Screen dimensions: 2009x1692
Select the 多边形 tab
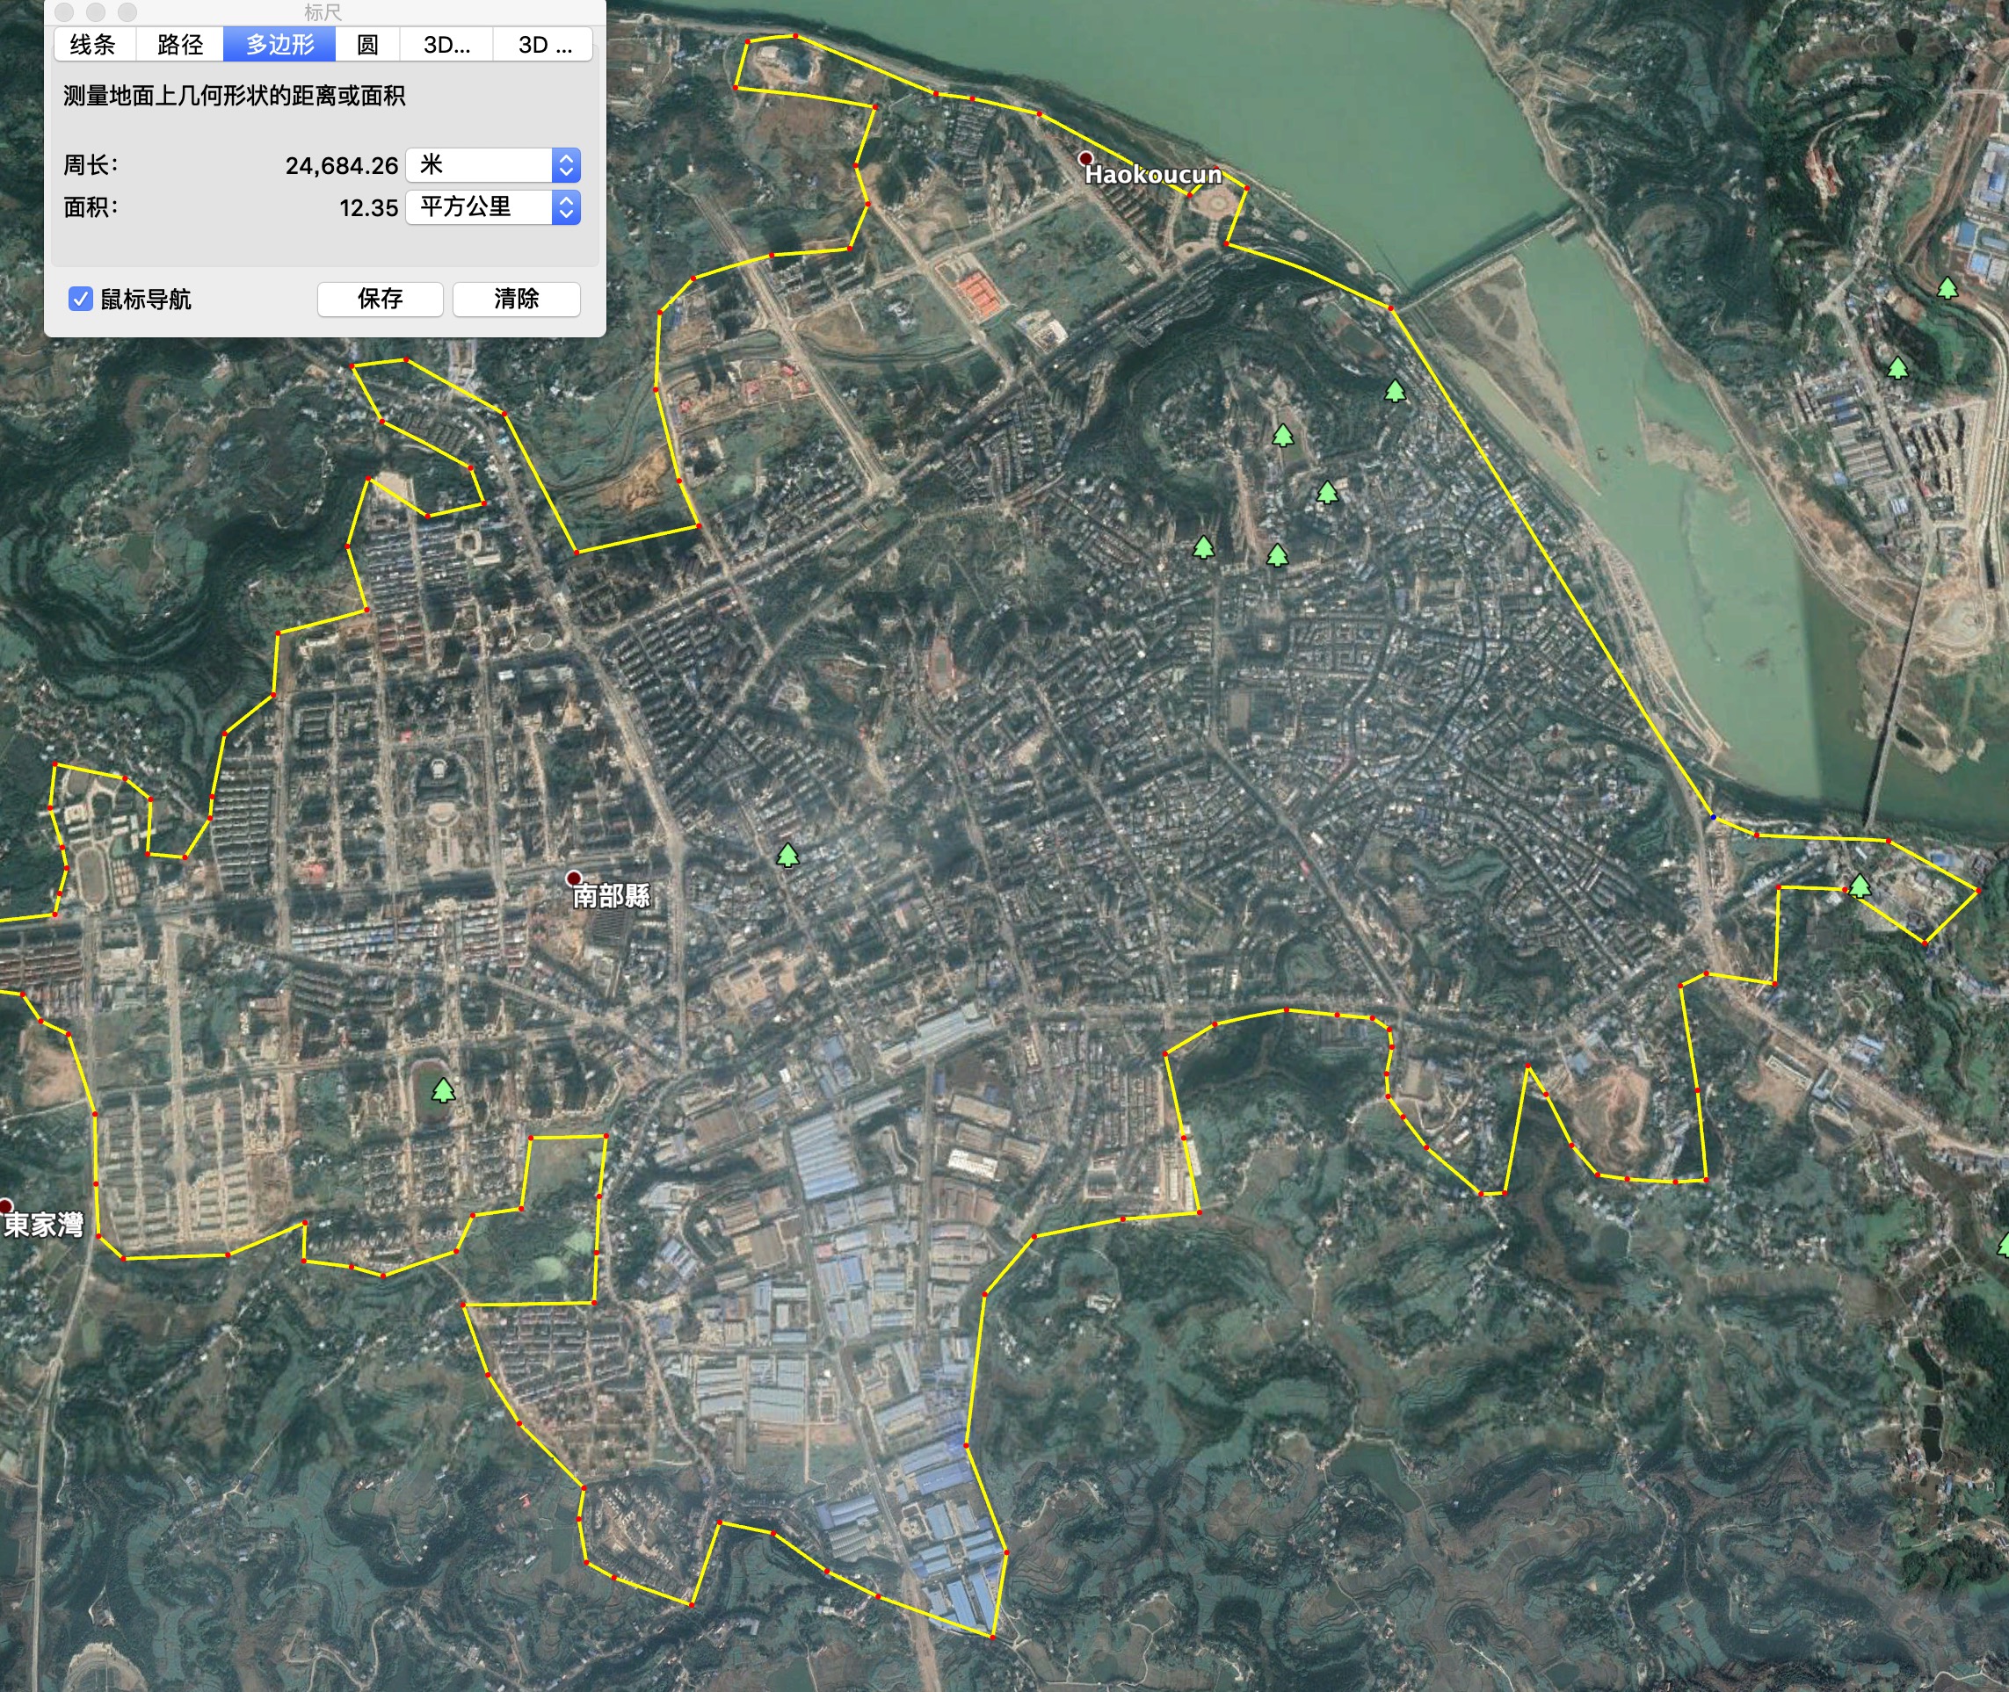pyautogui.click(x=279, y=45)
